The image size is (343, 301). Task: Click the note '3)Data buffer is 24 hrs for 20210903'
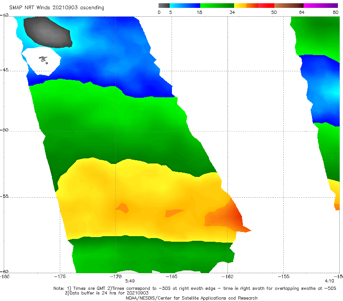point(107,293)
